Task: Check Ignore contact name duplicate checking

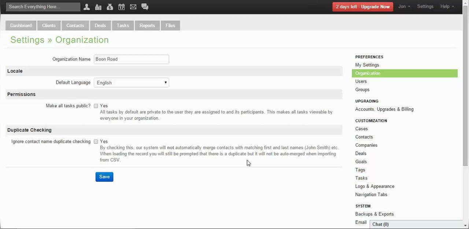Action: (x=96, y=142)
